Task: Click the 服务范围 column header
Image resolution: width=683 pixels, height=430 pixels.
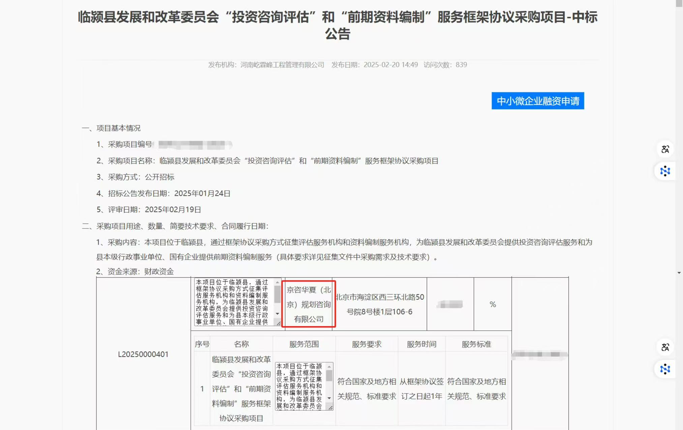Action: (x=304, y=344)
